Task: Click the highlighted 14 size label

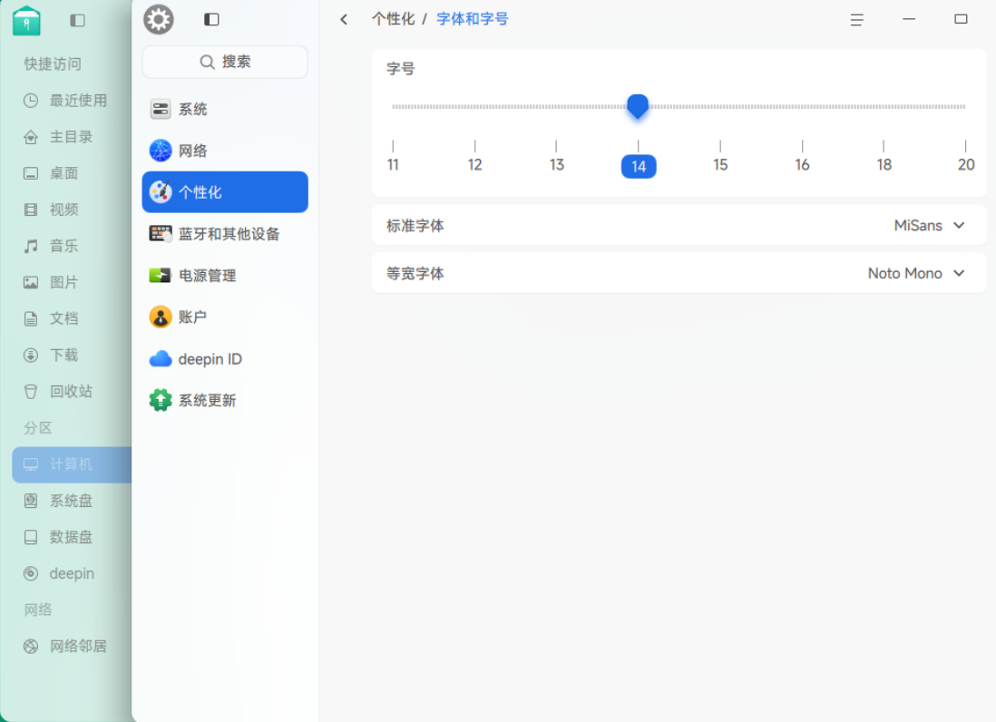Action: tap(639, 166)
